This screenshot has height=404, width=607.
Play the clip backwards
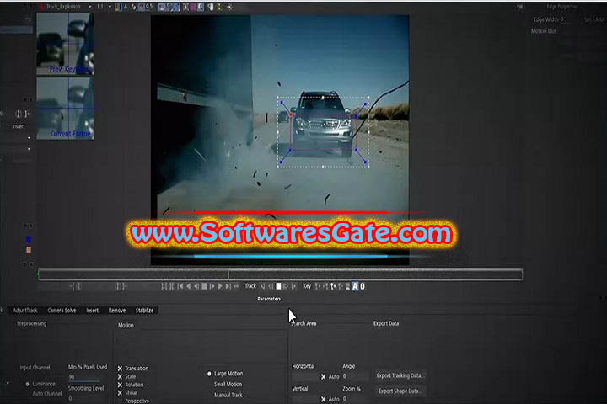click(189, 286)
